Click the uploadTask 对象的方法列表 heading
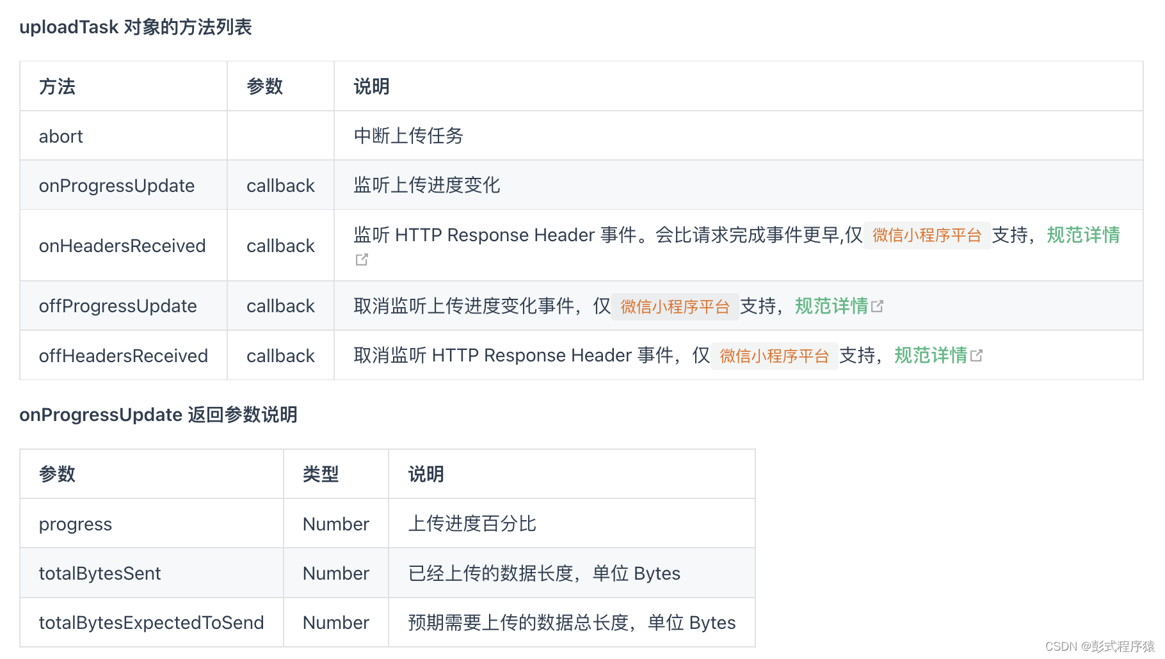 (136, 27)
